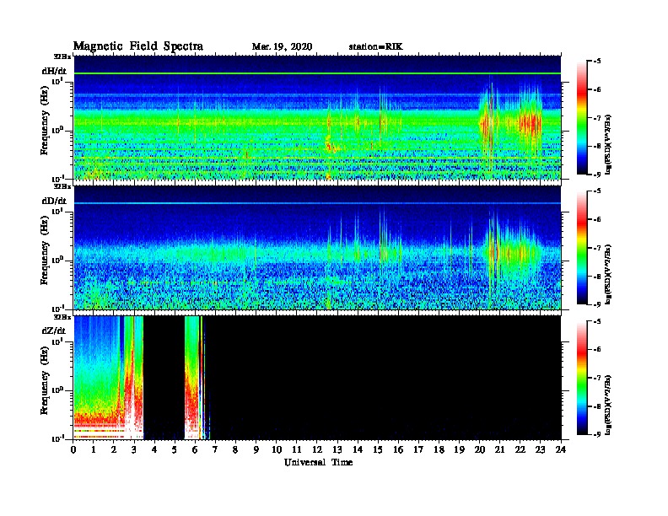Click the log(PSD) label beside dH/dt color scale

tap(608, 144)
